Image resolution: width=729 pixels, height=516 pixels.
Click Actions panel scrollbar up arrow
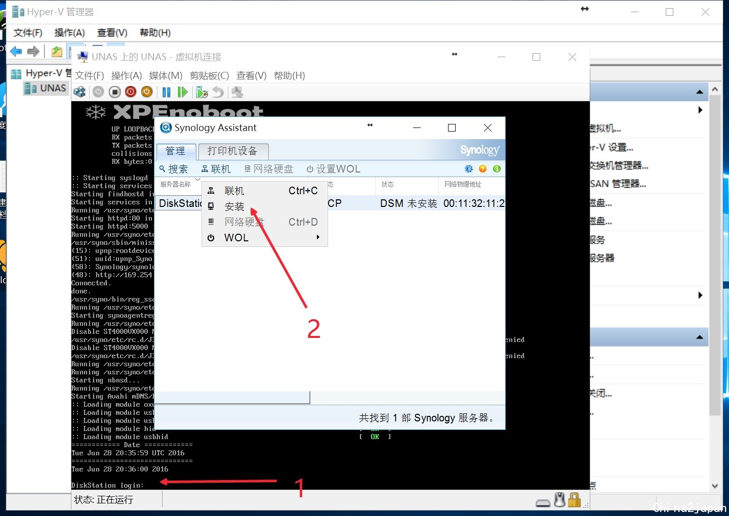[x=715, y=90]
